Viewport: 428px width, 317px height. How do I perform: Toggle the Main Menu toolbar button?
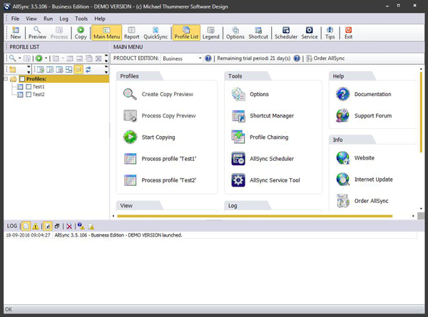tap(107, 33)
